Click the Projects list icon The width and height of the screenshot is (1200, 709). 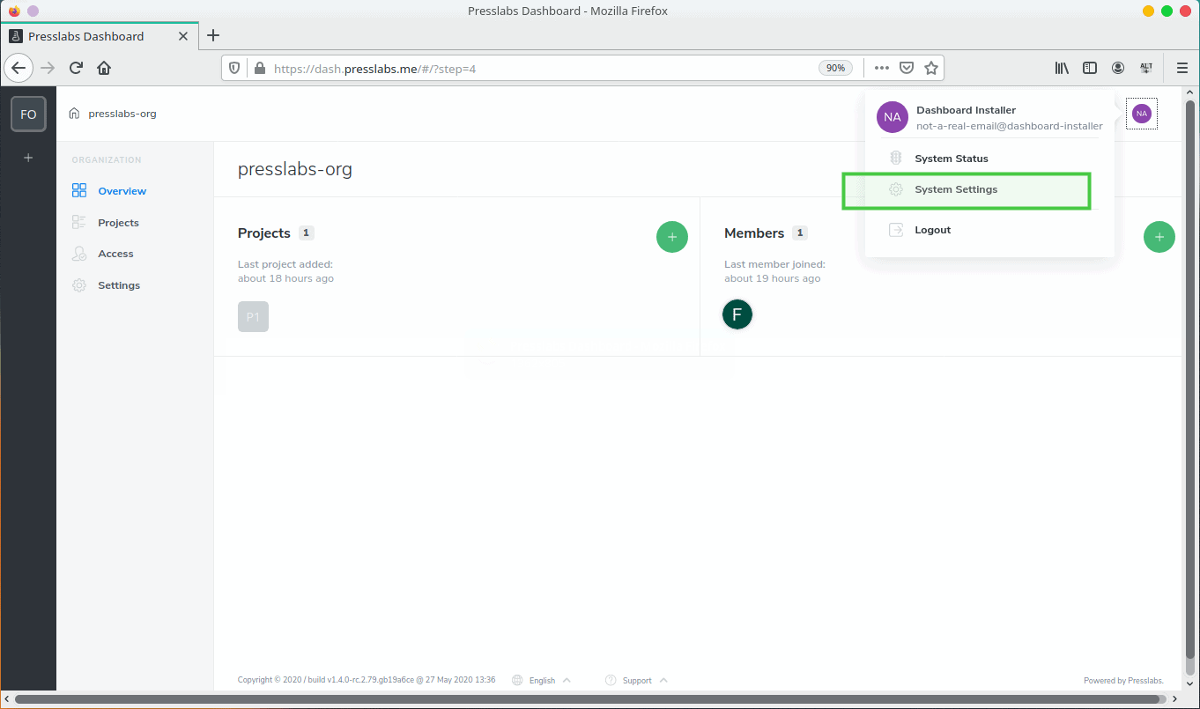[79, 222]
